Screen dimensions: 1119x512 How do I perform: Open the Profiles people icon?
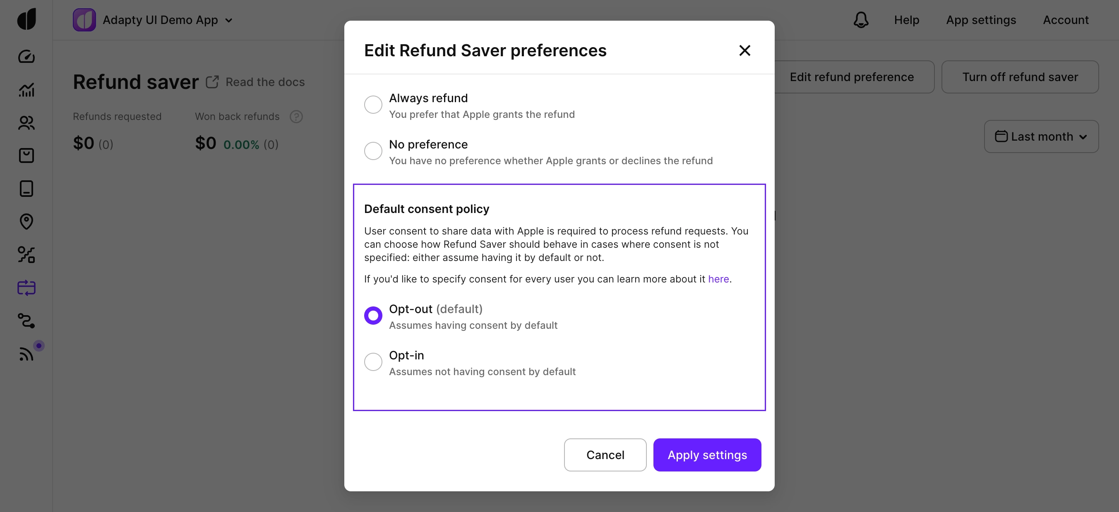click(26, 123)
